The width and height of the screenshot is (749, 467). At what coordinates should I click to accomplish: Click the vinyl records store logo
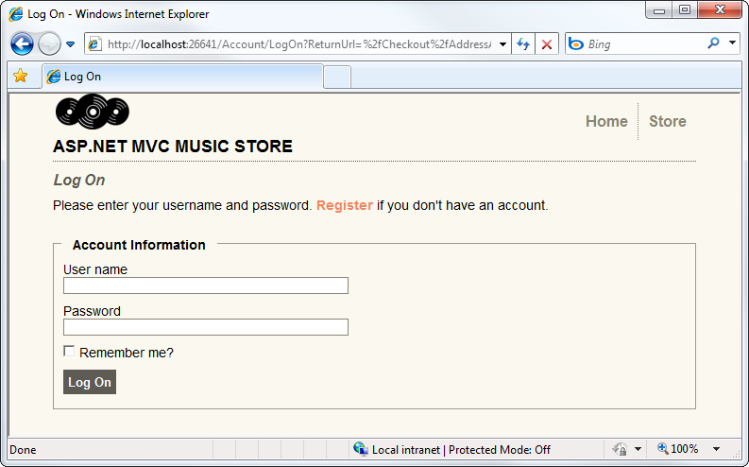point(93,112)
